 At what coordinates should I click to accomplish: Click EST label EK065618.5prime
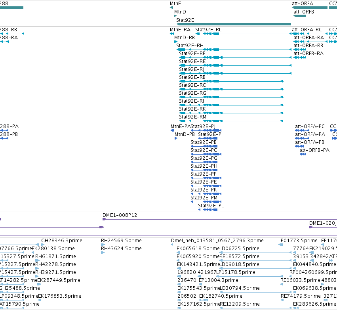(198, 249)
